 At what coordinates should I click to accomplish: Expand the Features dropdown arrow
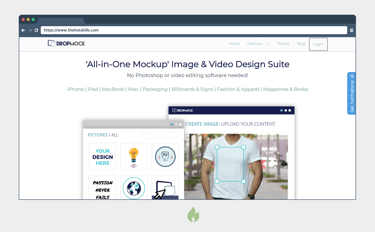pos(268,44)
